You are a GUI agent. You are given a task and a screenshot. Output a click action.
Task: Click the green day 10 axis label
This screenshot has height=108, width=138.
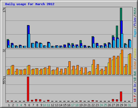pos(44,105)
